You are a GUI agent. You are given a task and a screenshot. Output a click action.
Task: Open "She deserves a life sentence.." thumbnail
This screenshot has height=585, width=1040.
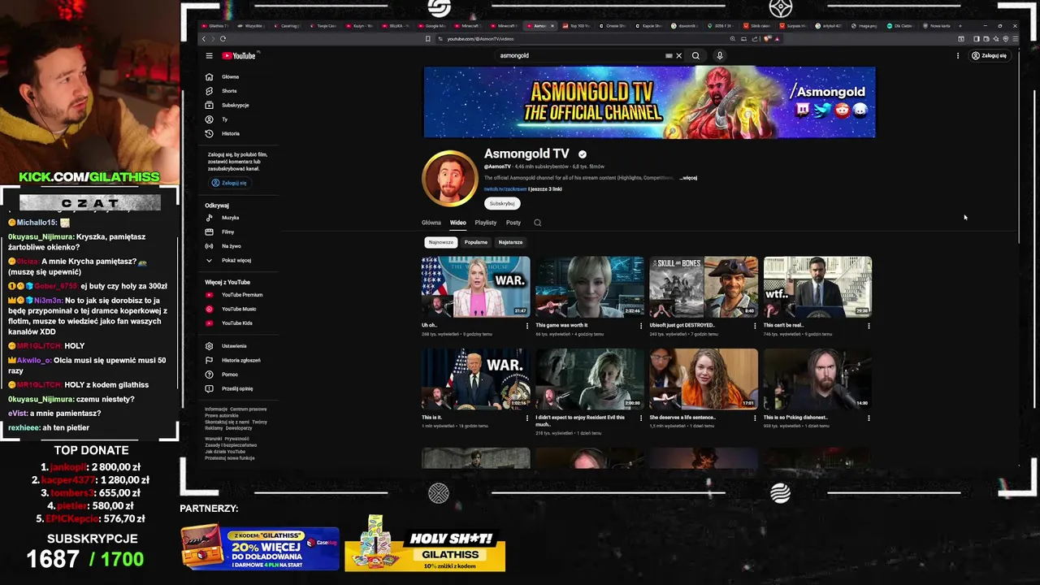tap(704, 379)
